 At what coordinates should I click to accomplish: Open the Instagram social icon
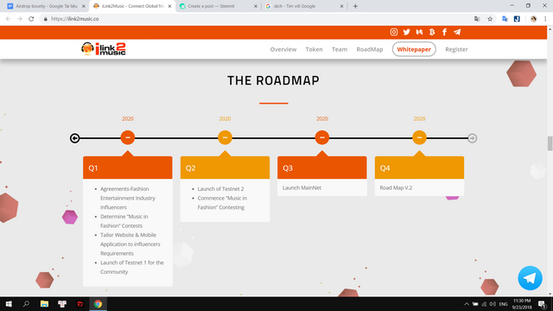coord(394,32)
